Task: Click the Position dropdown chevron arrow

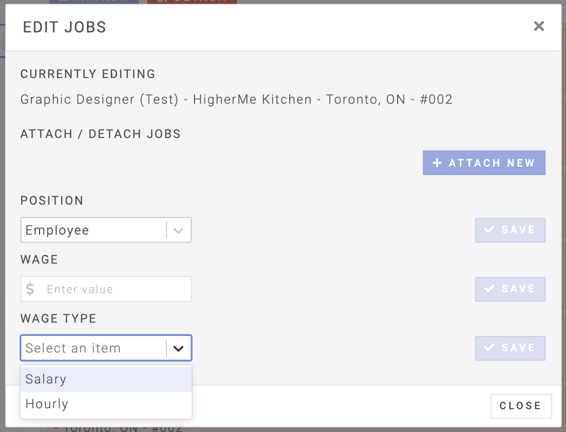Action: (x=178, y=230)
